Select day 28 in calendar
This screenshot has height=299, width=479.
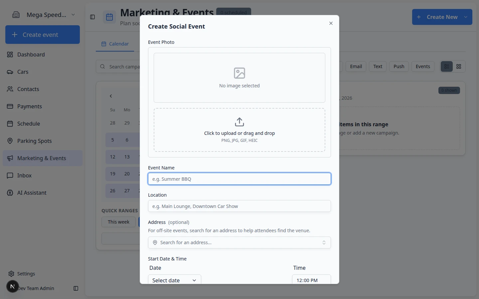(x=112, y=123)
